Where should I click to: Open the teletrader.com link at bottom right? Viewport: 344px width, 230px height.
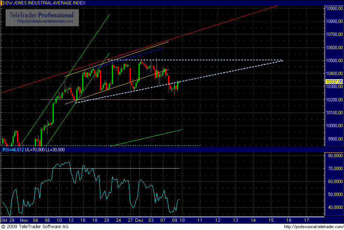pyautogui.click(x=316, y=227)
